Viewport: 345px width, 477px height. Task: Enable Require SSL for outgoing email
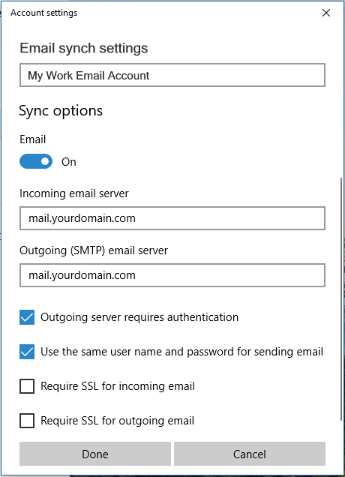point(27,421)
